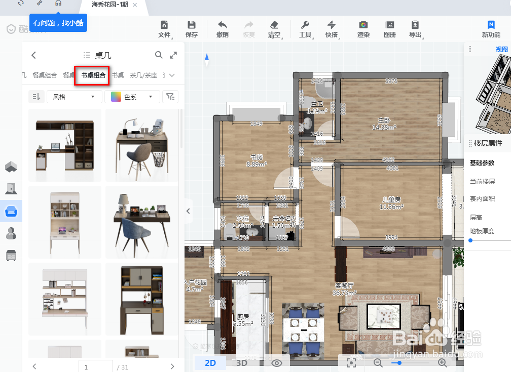Select the 书桌组合 tab

tap(93, 75)
